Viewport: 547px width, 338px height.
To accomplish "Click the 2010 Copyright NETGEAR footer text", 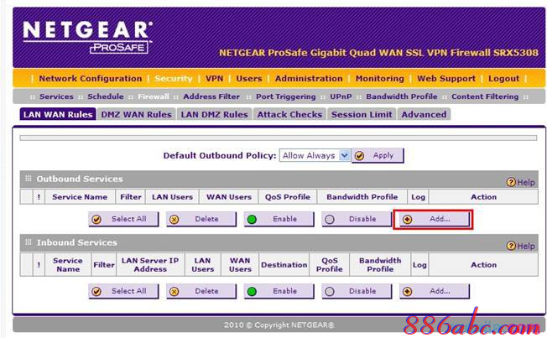I will click(279, 325).
